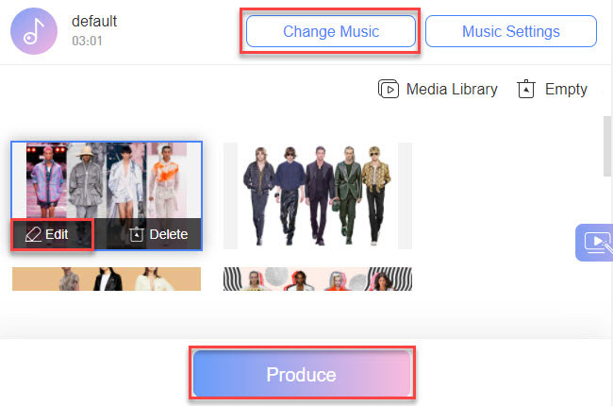Open the Media Library play icon

click(389, 90)
